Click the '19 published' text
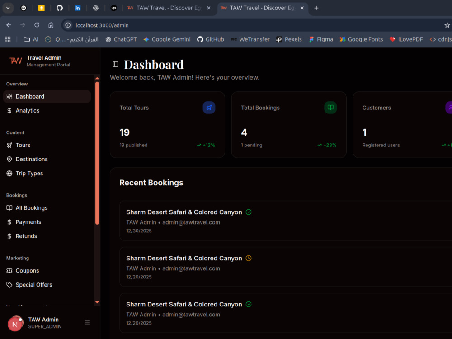 pos(133,145)
